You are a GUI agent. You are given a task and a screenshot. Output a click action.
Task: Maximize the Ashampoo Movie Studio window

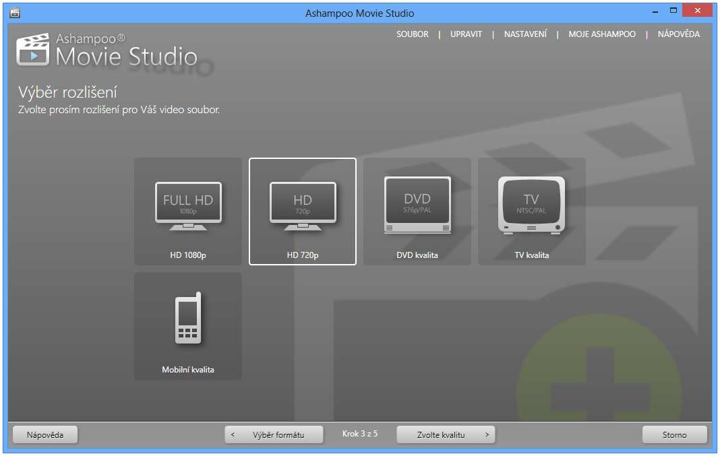click(673, 11)
